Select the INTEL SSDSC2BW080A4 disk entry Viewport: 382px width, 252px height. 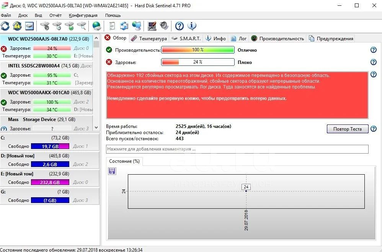click(x=47, y=74)
